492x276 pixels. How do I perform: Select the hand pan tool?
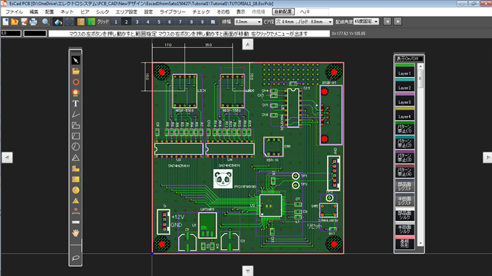tap(76, 233)
